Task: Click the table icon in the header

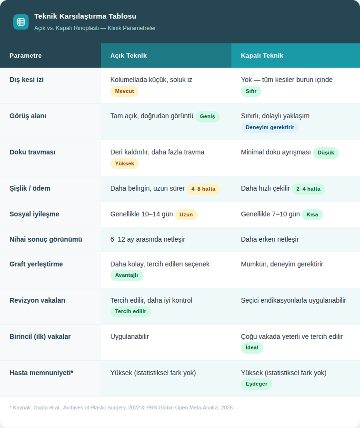Action: pyautogui.click(x=21, y=22)
